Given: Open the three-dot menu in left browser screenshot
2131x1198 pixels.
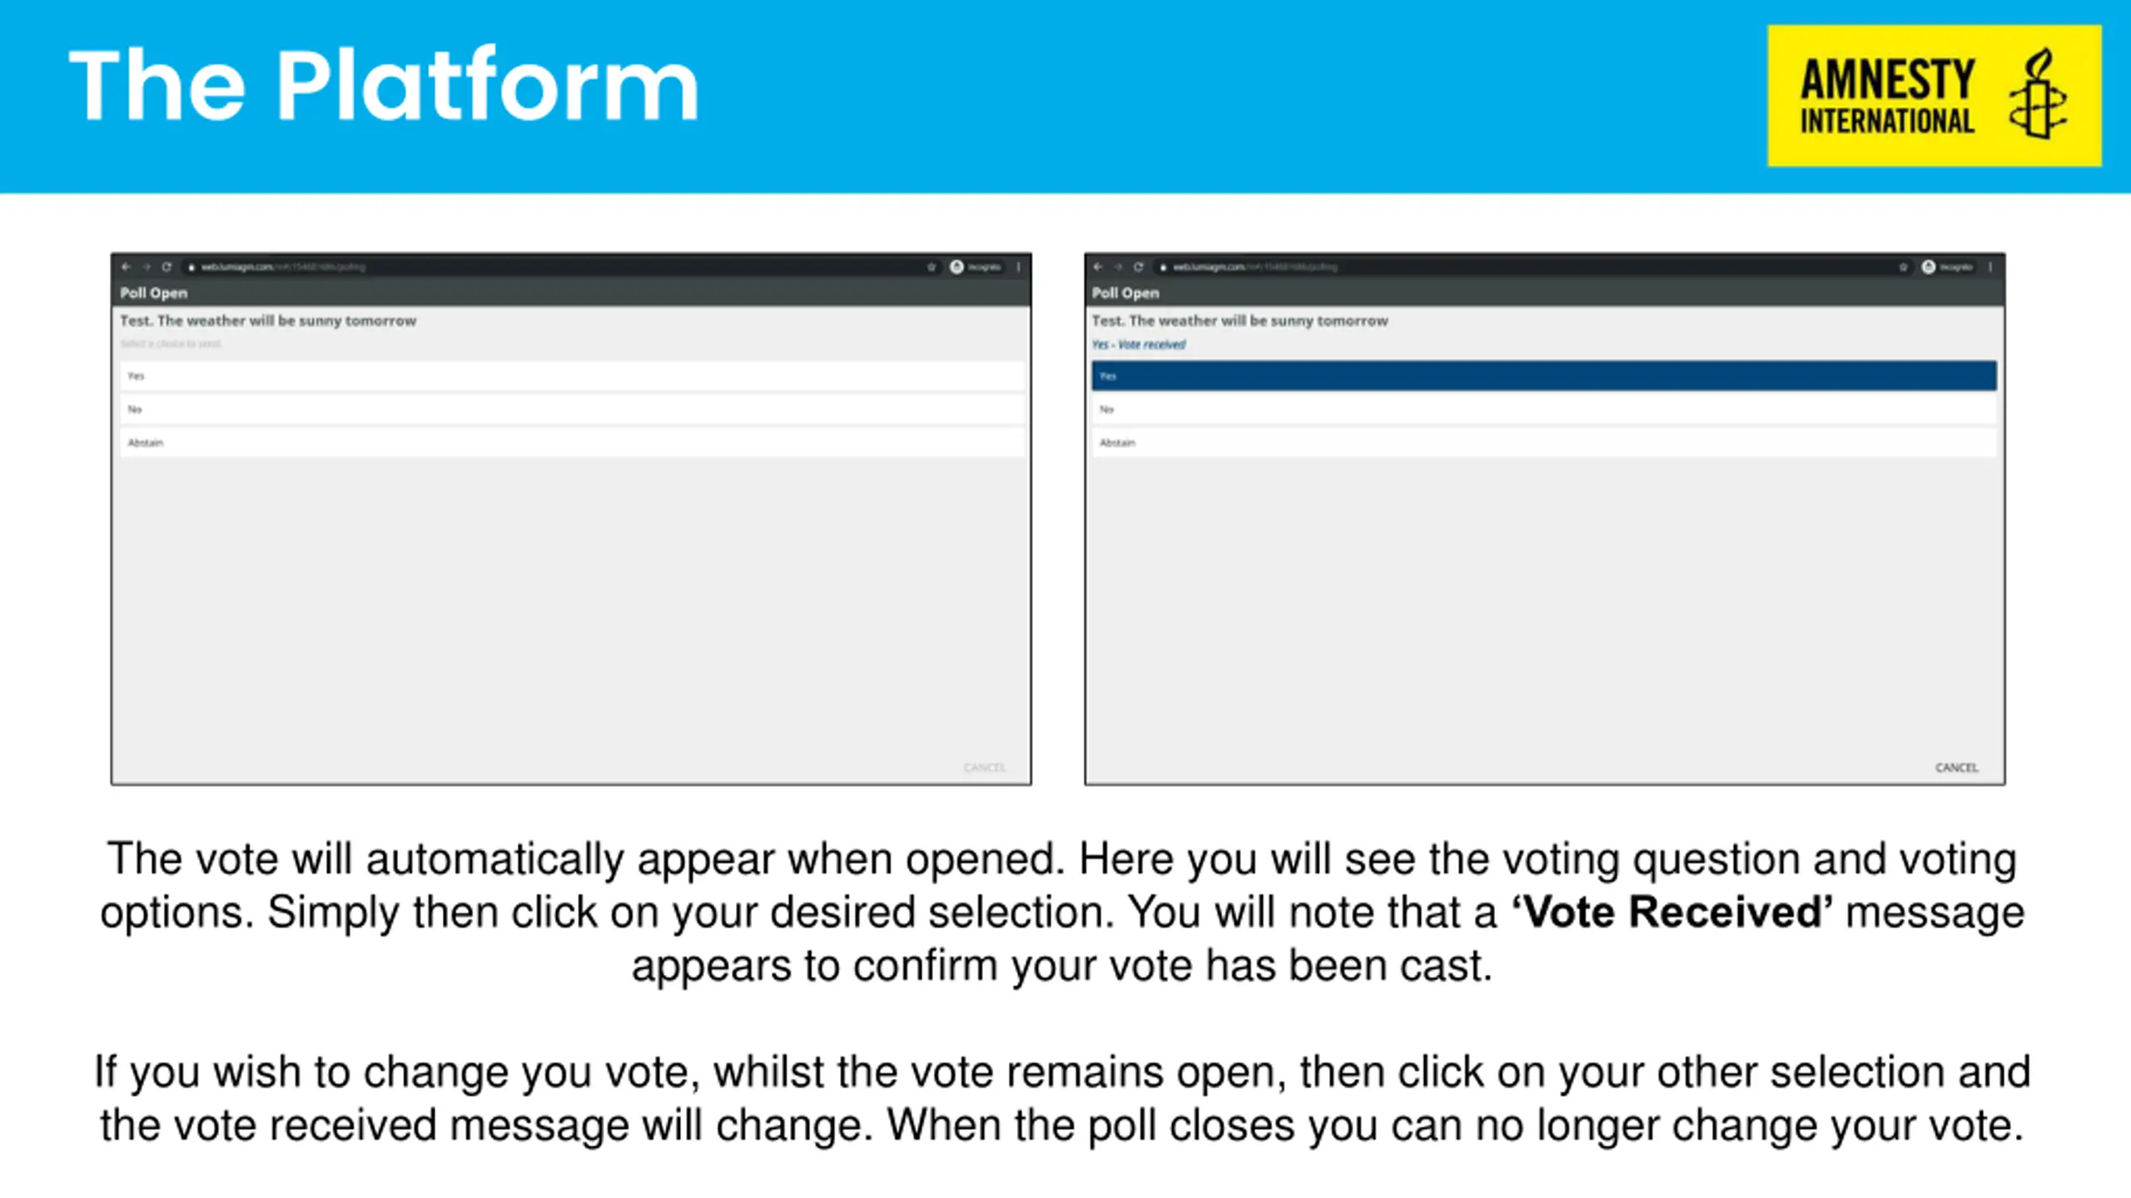Looking at the screenshot, I should tap(1018, 267).
